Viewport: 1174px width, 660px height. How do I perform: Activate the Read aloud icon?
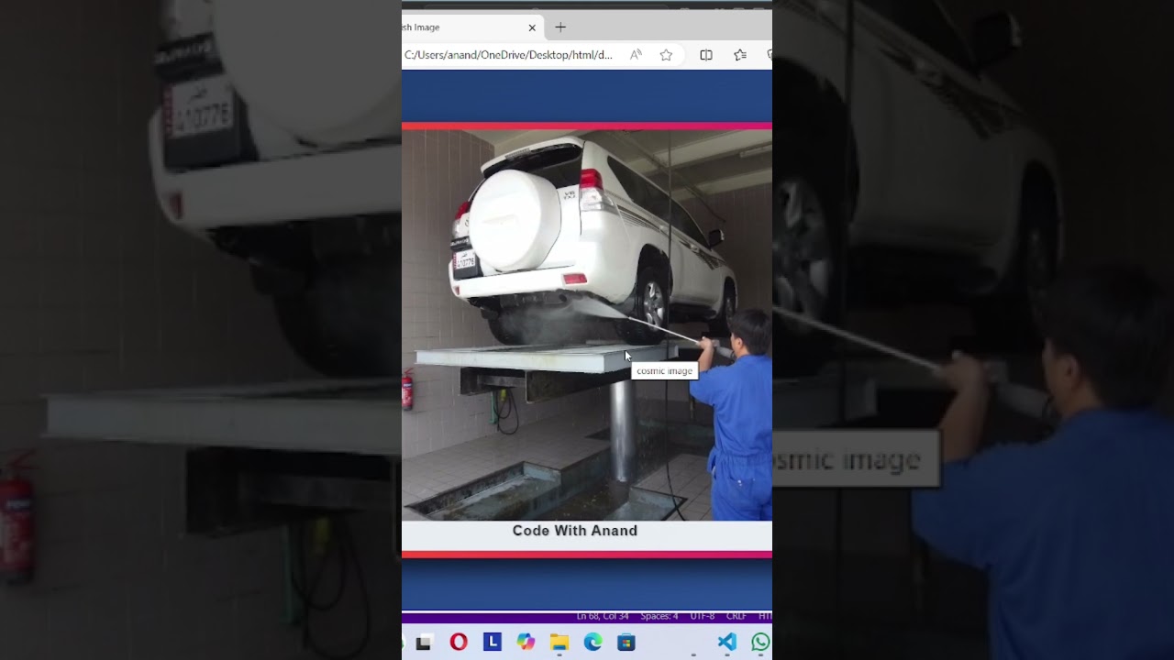pos(636,55)
